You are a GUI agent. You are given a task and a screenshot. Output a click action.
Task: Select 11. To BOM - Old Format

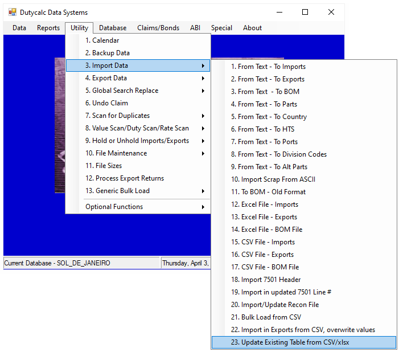(304, 192)
